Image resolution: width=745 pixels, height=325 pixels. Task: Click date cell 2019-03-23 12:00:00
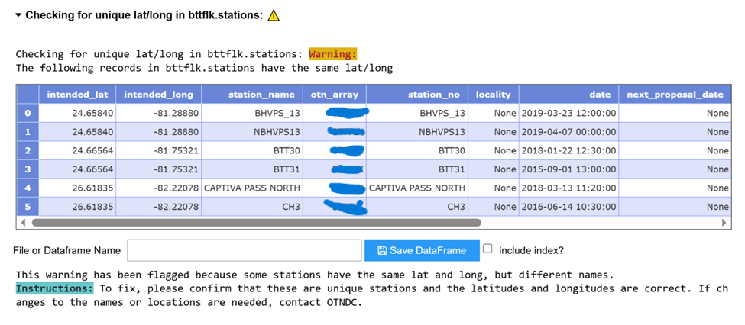pyautogui.click(x=568, y=114)
